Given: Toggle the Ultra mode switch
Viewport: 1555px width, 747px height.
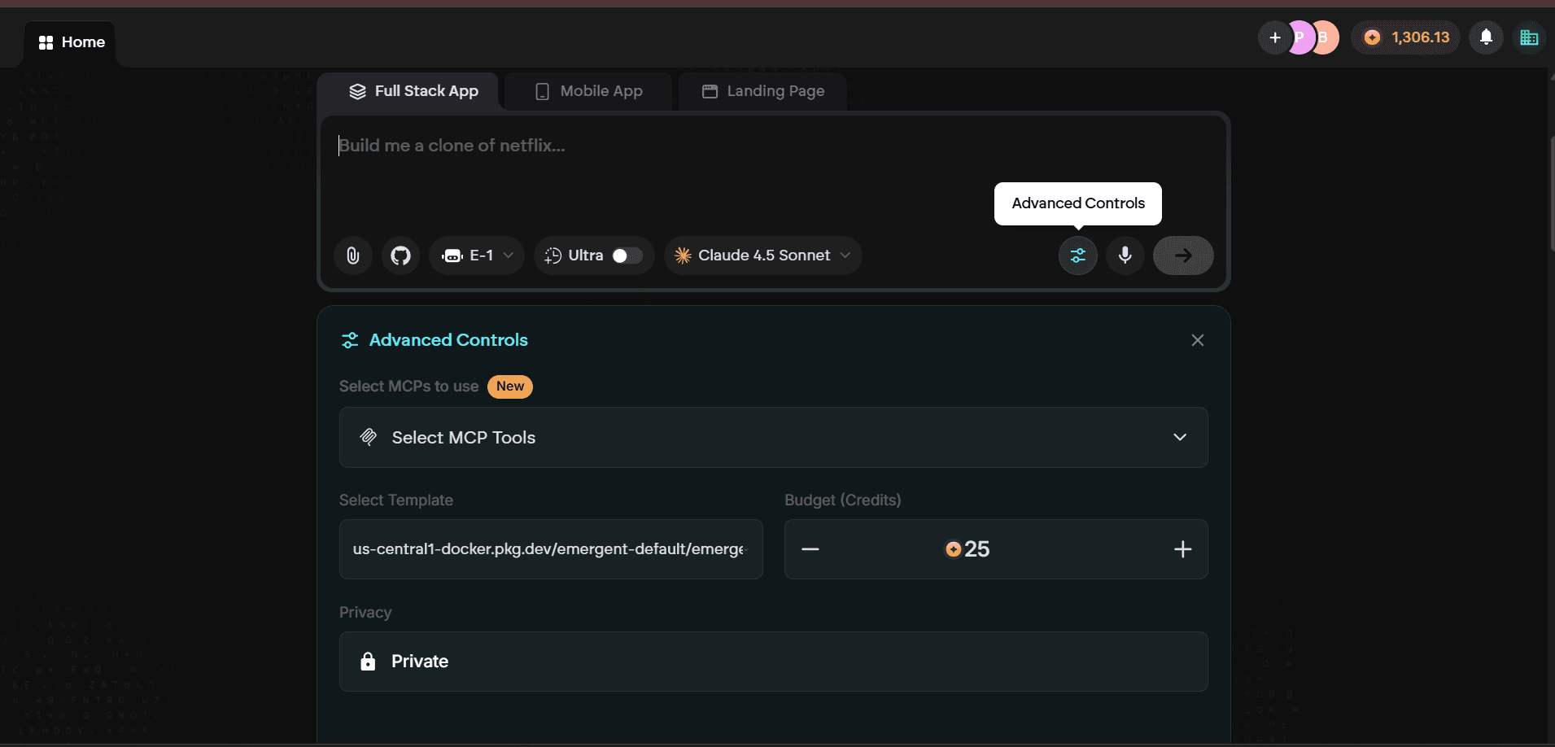Looking at the screenshot, I should coord(627,256).
